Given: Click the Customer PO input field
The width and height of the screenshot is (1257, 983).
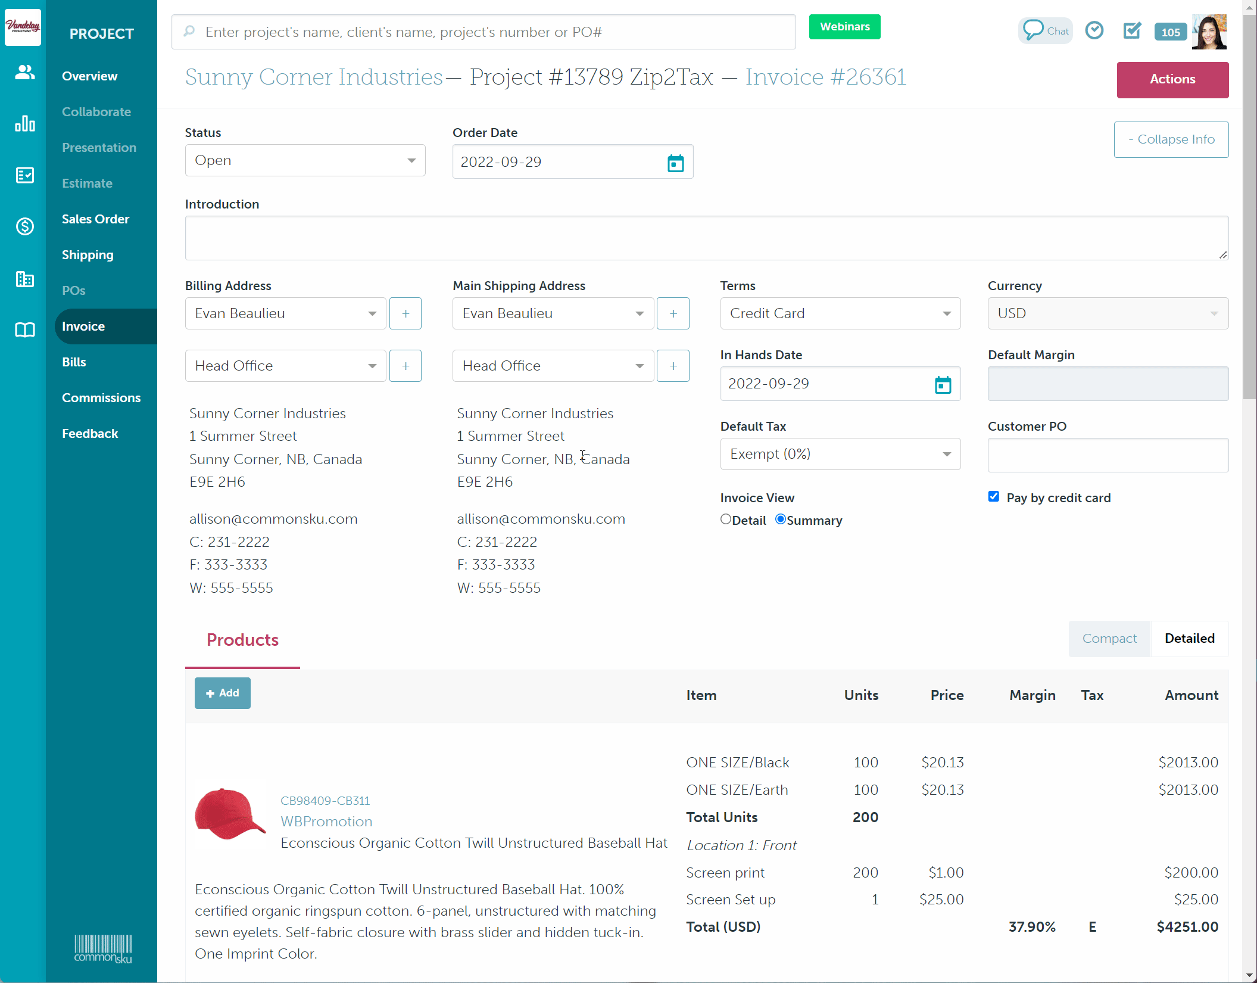Looking at the screenshot, I should (x=1108, y=455).
